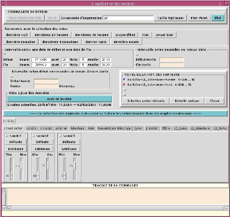Pick the 'dernier mois' date shortcut
The height and width of the screenshot is (217, 230).
point(96,42)
